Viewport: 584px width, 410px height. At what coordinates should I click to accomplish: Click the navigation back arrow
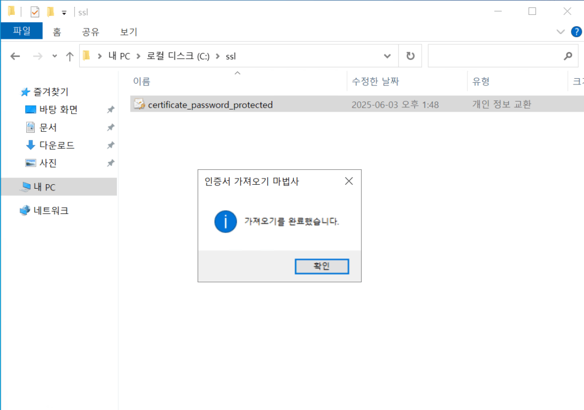click(x=15, y=56)
